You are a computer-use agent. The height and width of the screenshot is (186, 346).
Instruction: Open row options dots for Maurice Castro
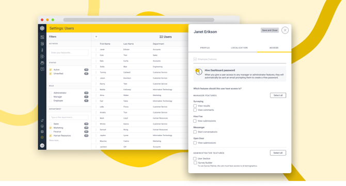tap(96, 141)
